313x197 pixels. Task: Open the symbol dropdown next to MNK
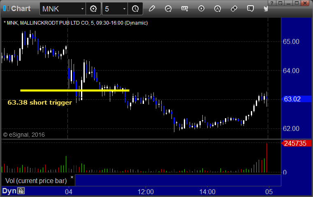pyautogui.click(x=82, y=9)
